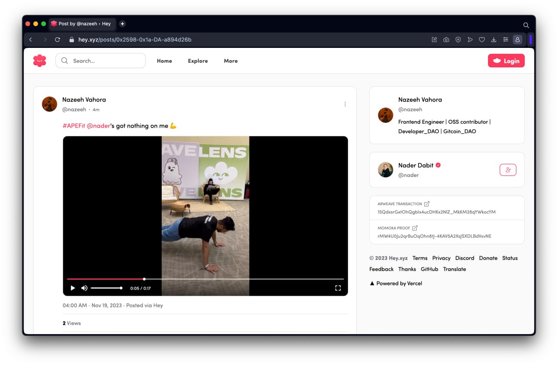Focus the Search input field

point(101,61)
